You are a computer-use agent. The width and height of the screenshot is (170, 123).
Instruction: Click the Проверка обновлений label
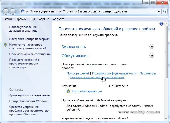point(77,100)
